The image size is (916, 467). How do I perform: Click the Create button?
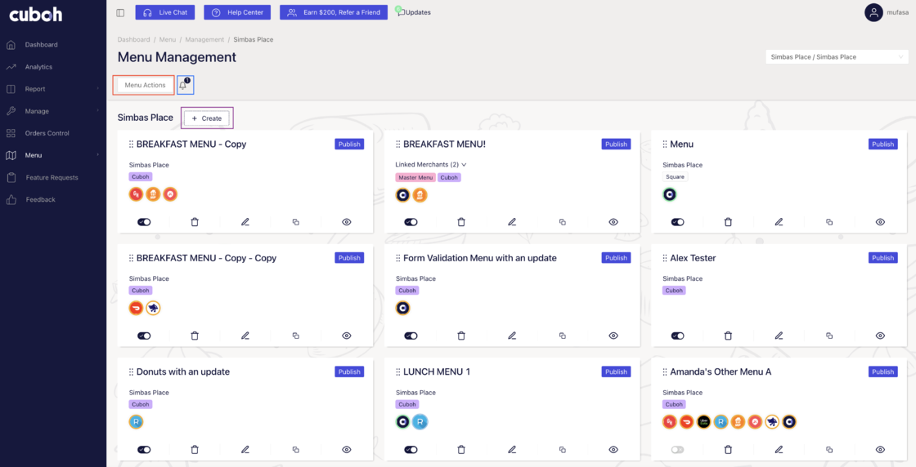pos(206,118)
